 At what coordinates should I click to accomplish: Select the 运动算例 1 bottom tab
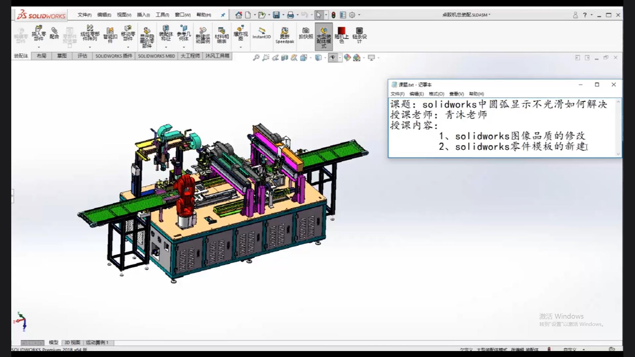(97, 342)
